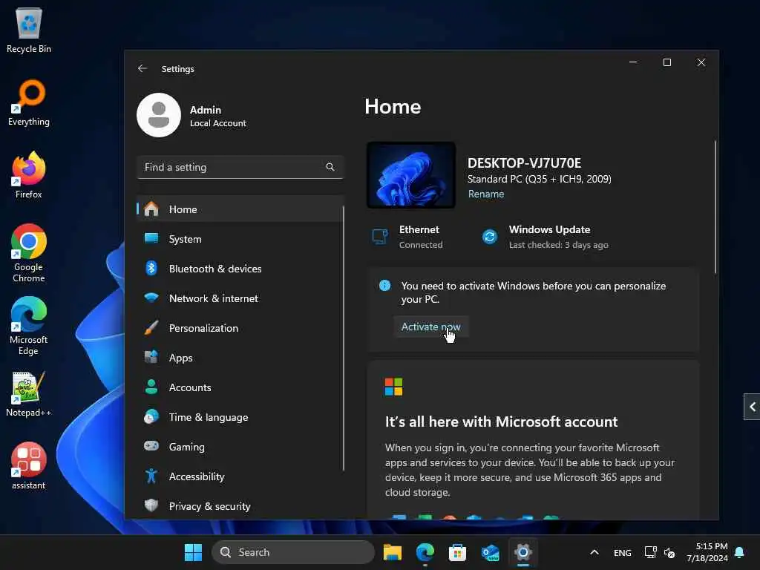Image resolution: width=760 pixels, height=570 pixels.
Task: Click the ENG language indicator
Action: tap(623, 552)
